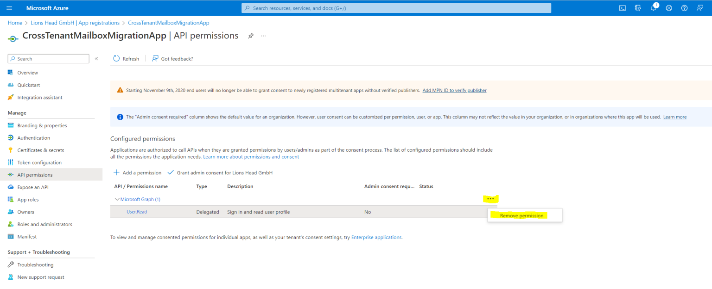This screenshot has width=712, height=289.
Task: Open the portal settings gear
Action: coord(668,7)
